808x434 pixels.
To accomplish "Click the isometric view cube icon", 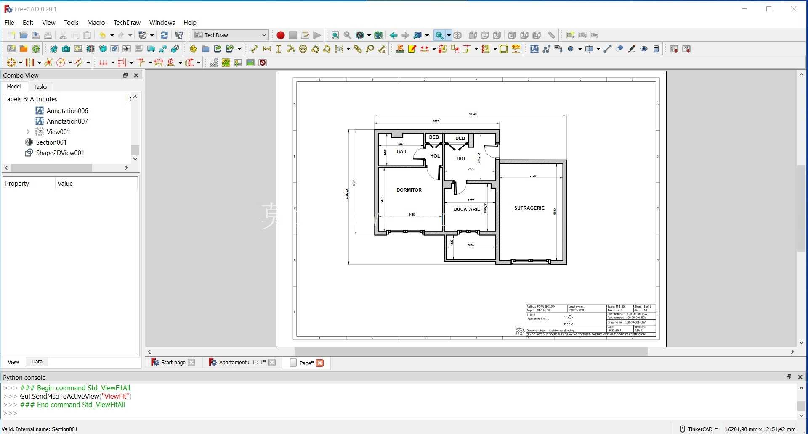I will [x=458, y=35].
